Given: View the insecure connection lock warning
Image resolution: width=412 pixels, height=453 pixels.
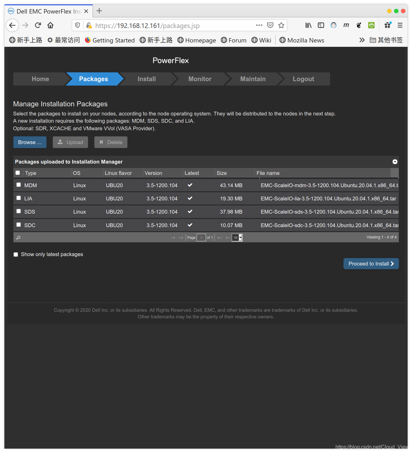Looking at the screenshot, I should coord(89,25).
